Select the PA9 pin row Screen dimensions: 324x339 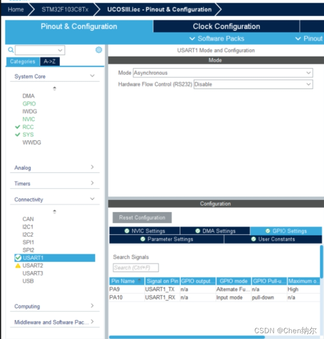click(215, 289)
